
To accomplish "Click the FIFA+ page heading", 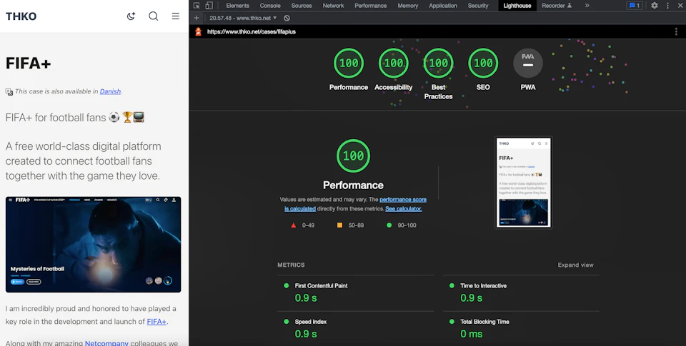I will (29, 63).
